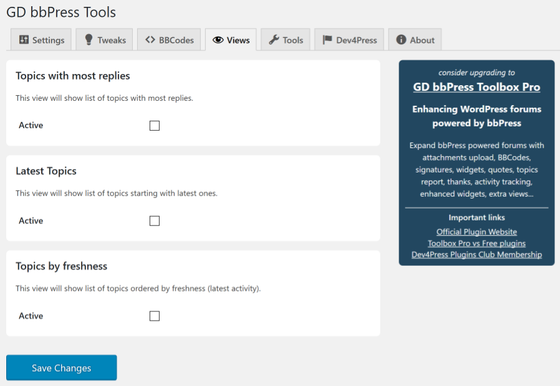Image resolution: width=560 pixels, height=386 pixels.
Task: Click the Tools wrench icon
Action: (274, 40)
